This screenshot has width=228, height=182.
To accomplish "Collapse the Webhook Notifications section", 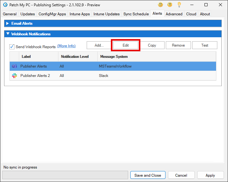I will coord(8,34).
